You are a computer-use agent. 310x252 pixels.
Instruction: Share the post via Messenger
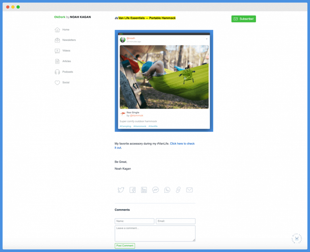(x=155, y=190)
